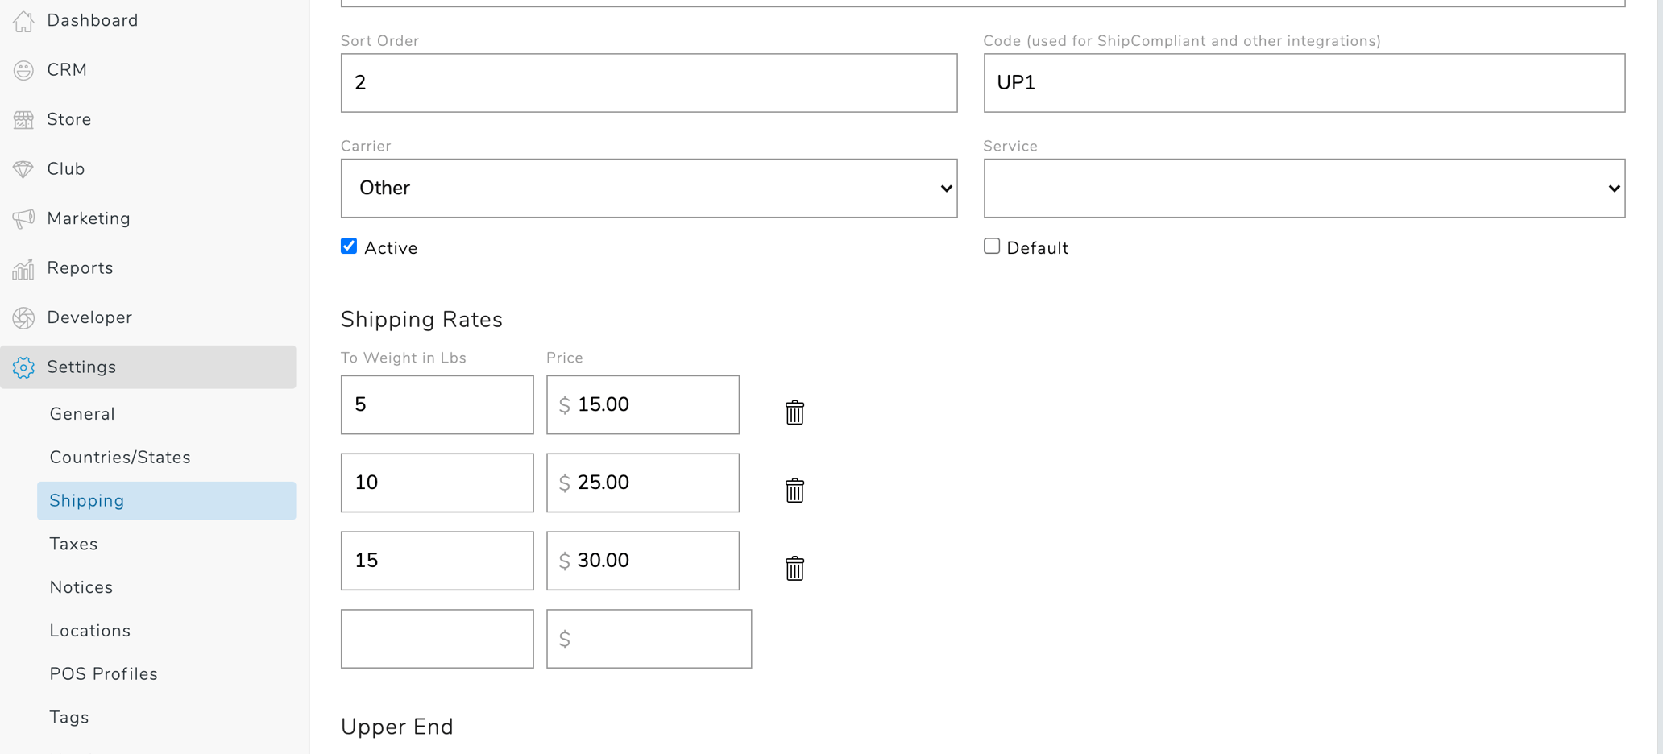Open the Taxes settings submenu item

[x=73, y=545]
